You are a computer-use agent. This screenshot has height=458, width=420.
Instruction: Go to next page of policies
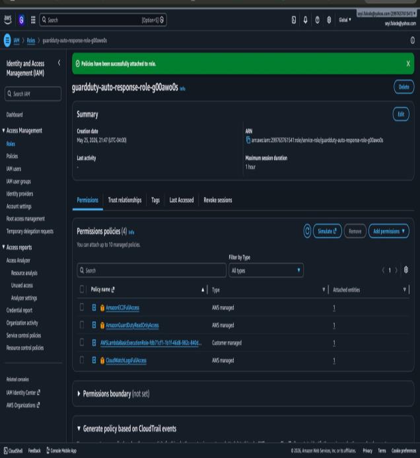click(396, 270)
